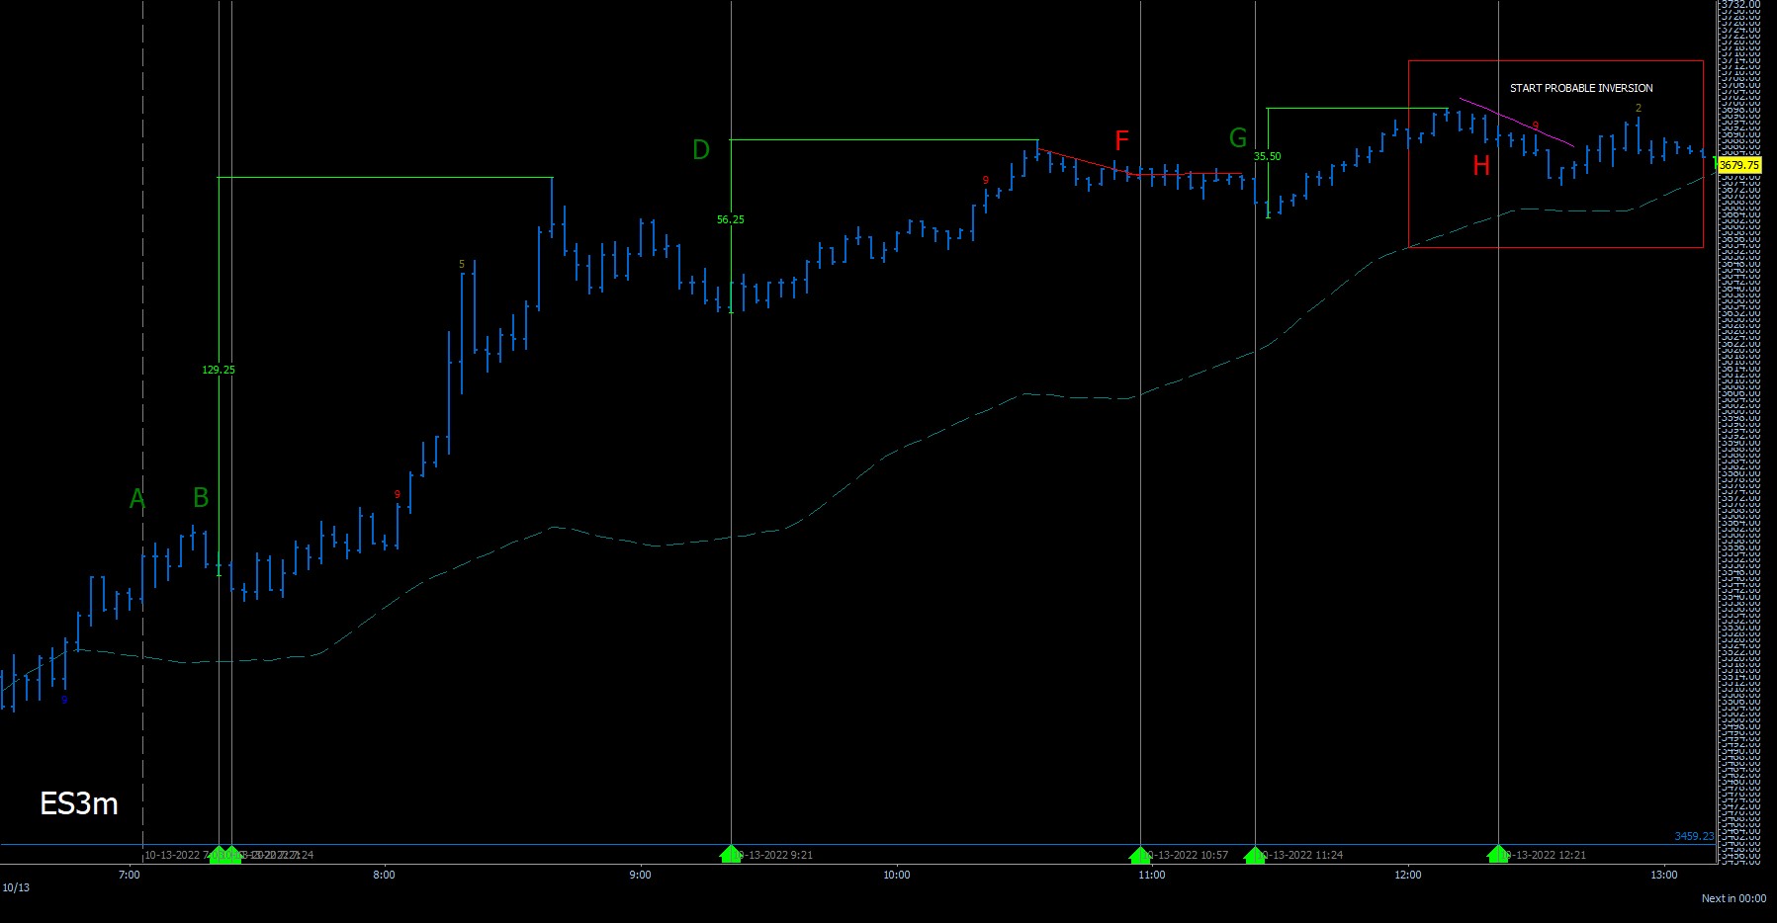Click the 9:00 time axis label

[641, 875]
